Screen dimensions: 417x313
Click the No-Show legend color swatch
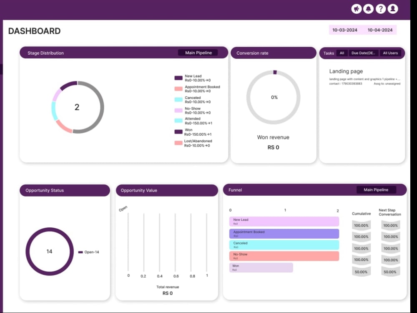coord(178,110)
